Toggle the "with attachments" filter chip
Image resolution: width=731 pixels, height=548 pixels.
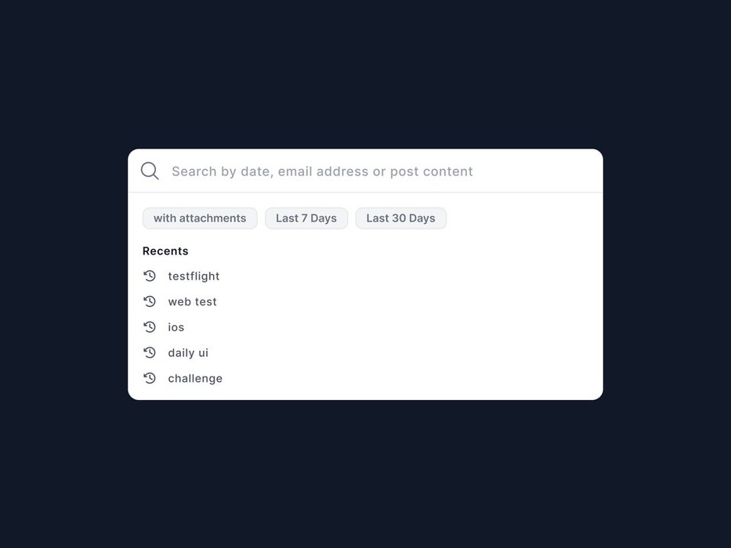(x=200, y=218)
